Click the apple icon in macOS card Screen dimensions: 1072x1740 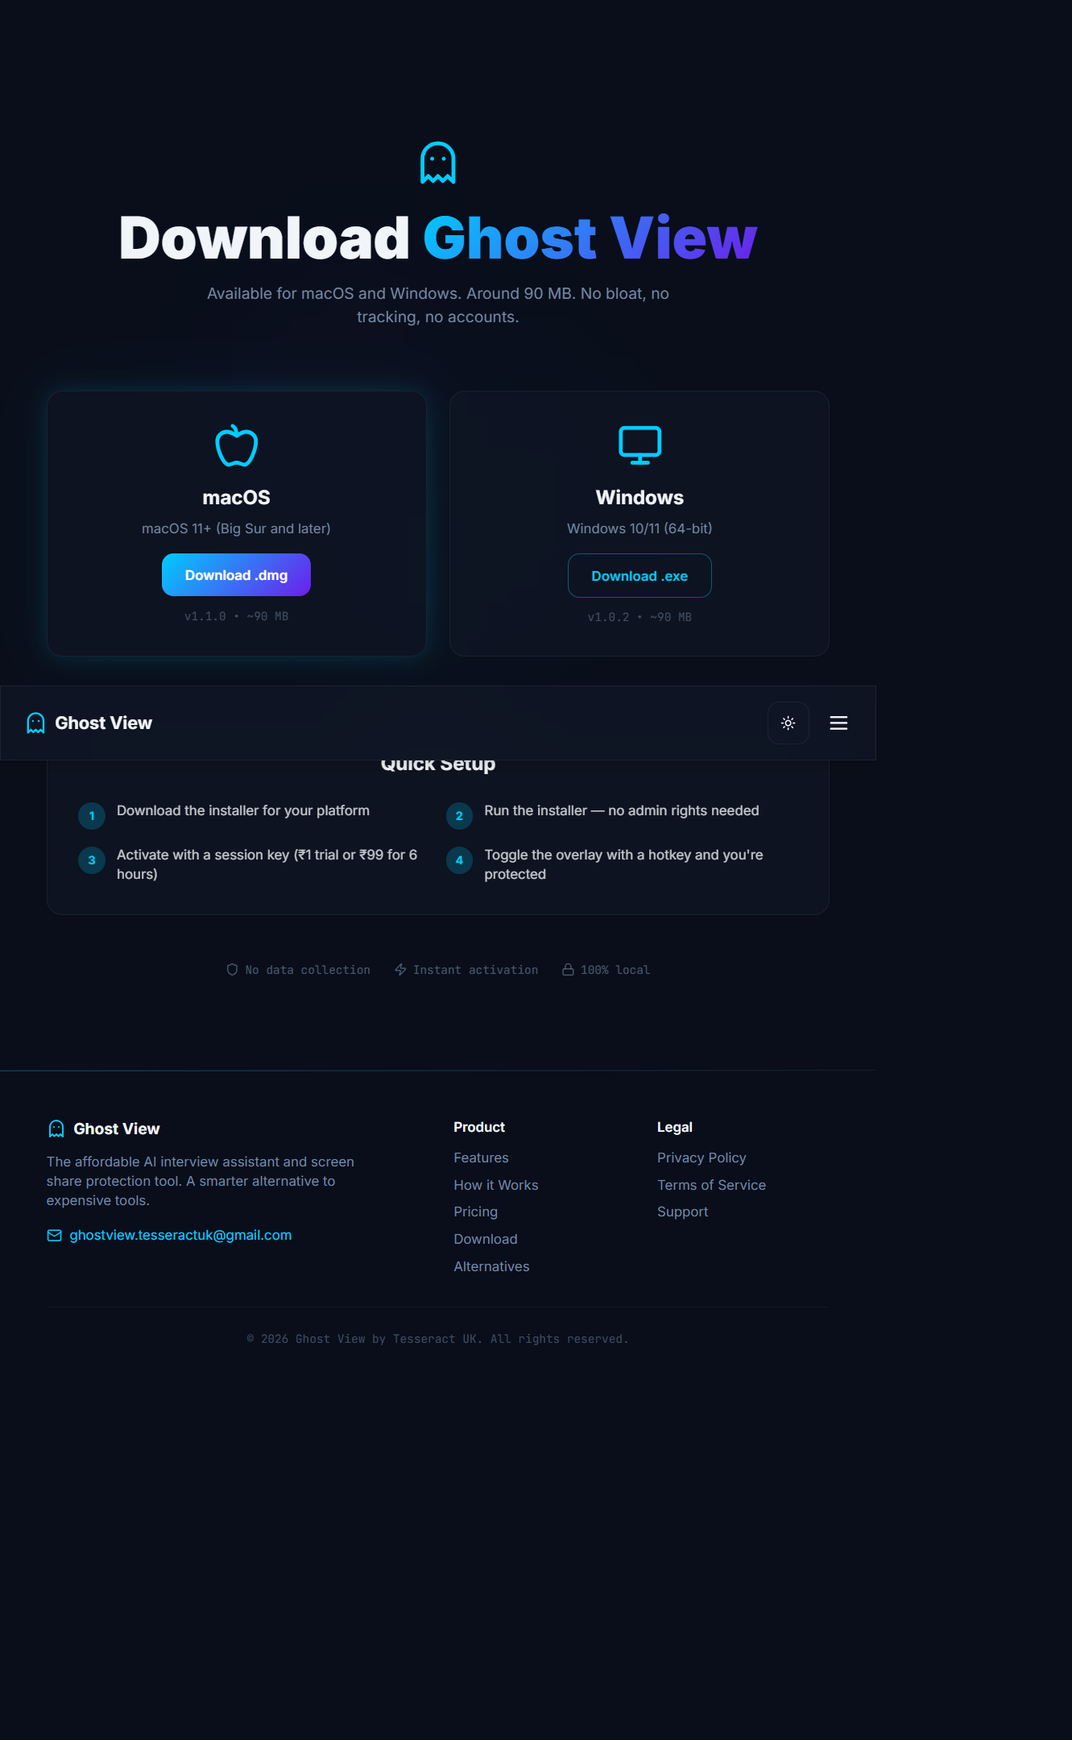[x=236, y=445]
